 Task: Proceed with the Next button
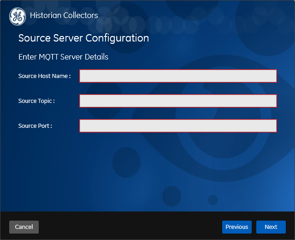pos(271,227)
